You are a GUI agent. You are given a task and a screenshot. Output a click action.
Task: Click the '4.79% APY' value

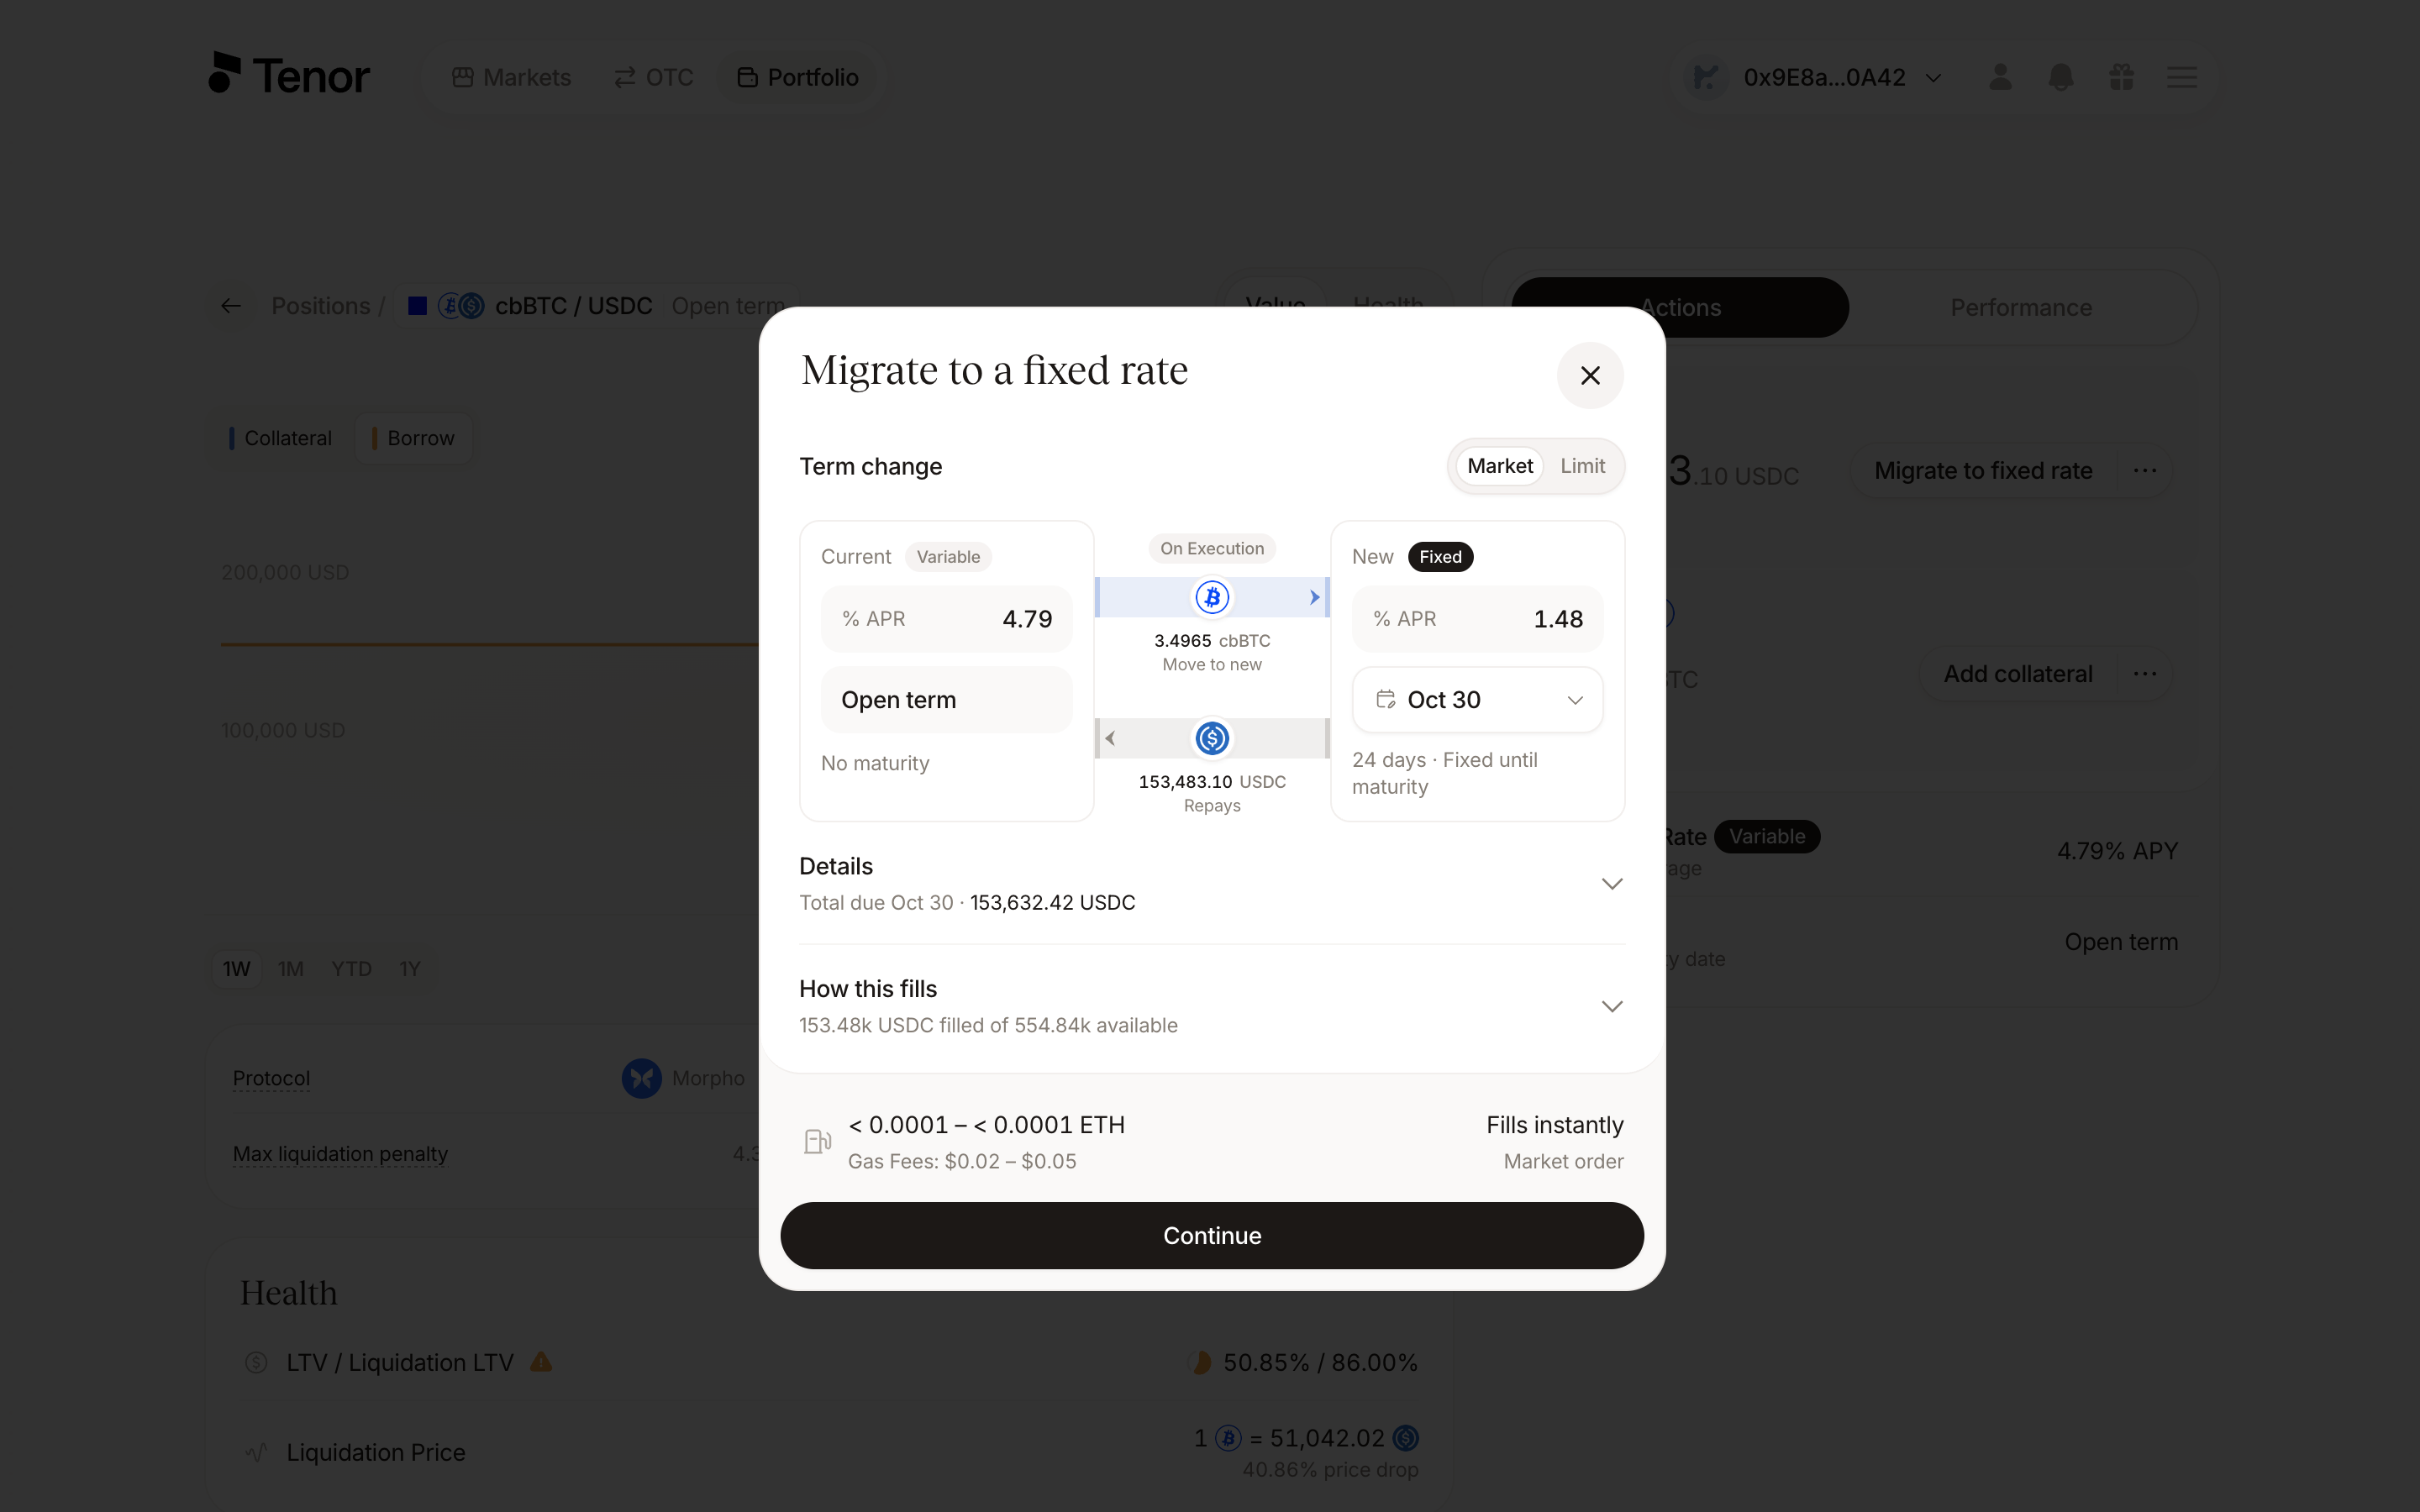click(x=2117, y=851)
